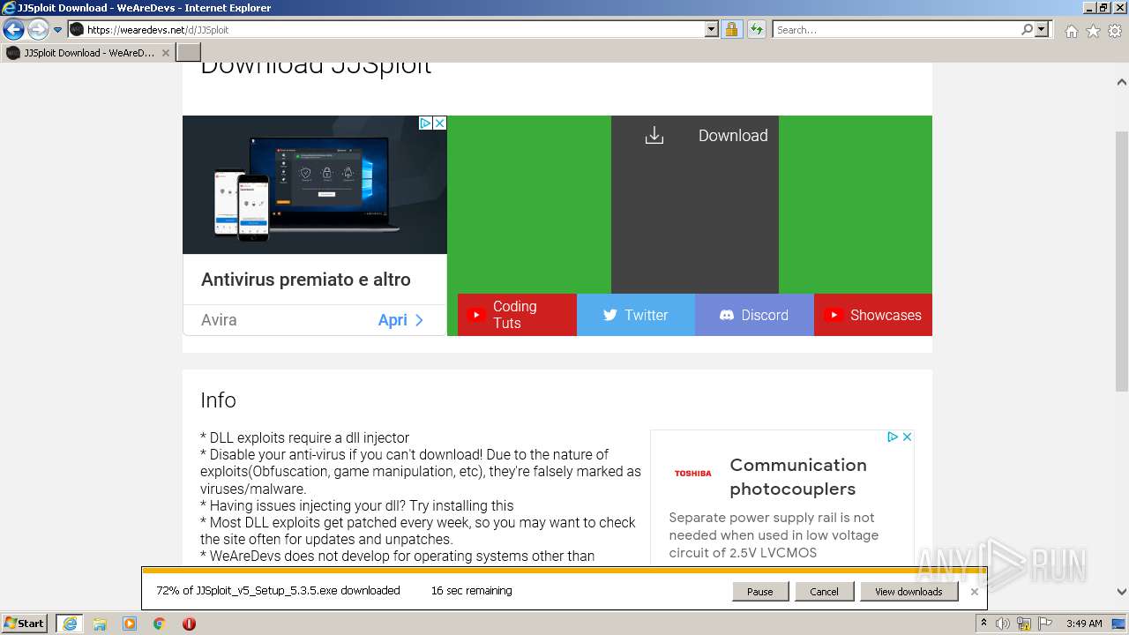Open the Home icon
This screenshot has height=635, width=1129.
pos(1071,31)
